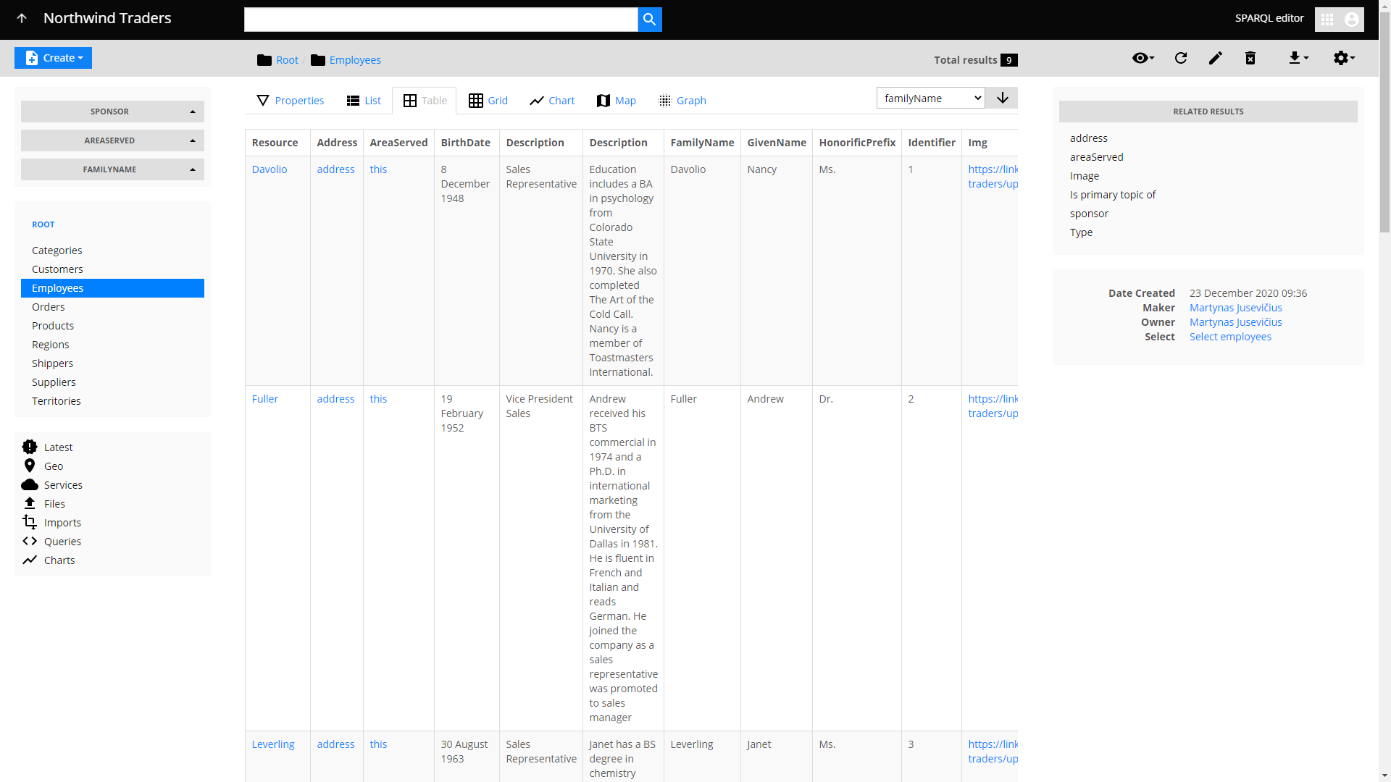Click 'Is primary topic of' related result

[1113, 195]
